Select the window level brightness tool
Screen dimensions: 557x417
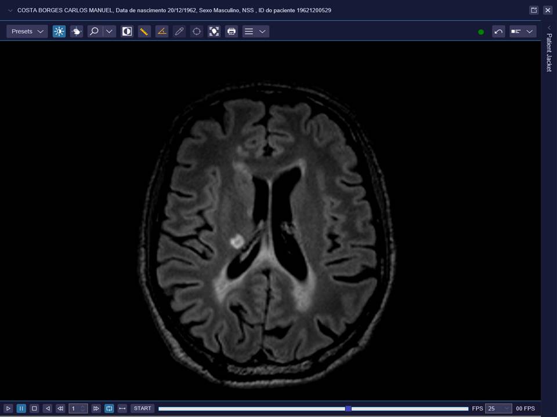(59, 31)
